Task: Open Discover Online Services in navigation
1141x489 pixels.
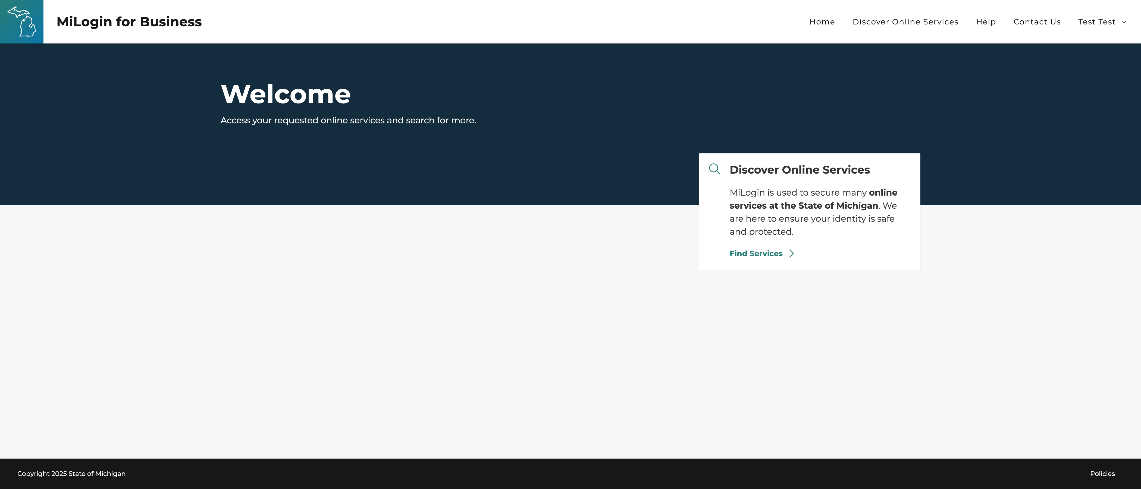Action: click(x=905, y=22)
